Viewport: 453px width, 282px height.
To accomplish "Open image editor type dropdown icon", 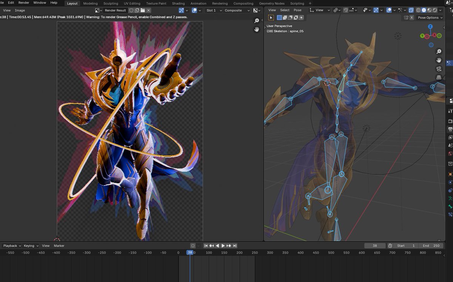I will 98,11.
